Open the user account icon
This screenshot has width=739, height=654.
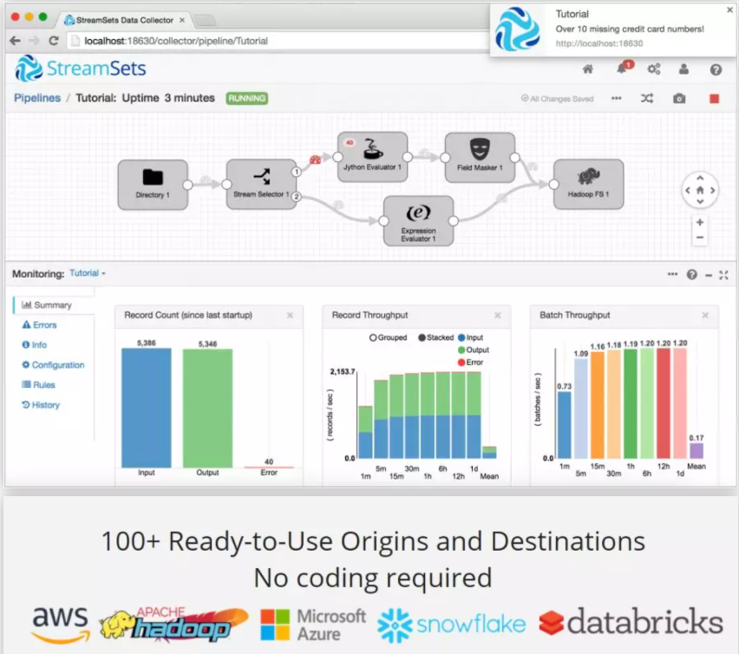click(683, 69)
